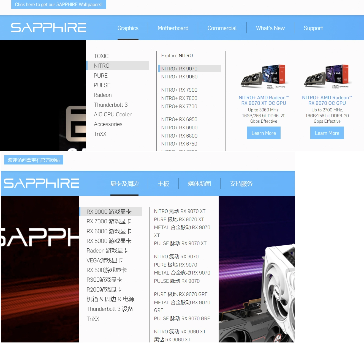Click the SAPPHIRE logo in Chinese site header
364x343 pixels.
point(42,183)
